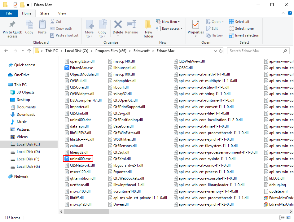Viewport: 294px width, 222px height.
Task: Select Edrawsoft in the address breadcrumb
Action: [142, 51]
